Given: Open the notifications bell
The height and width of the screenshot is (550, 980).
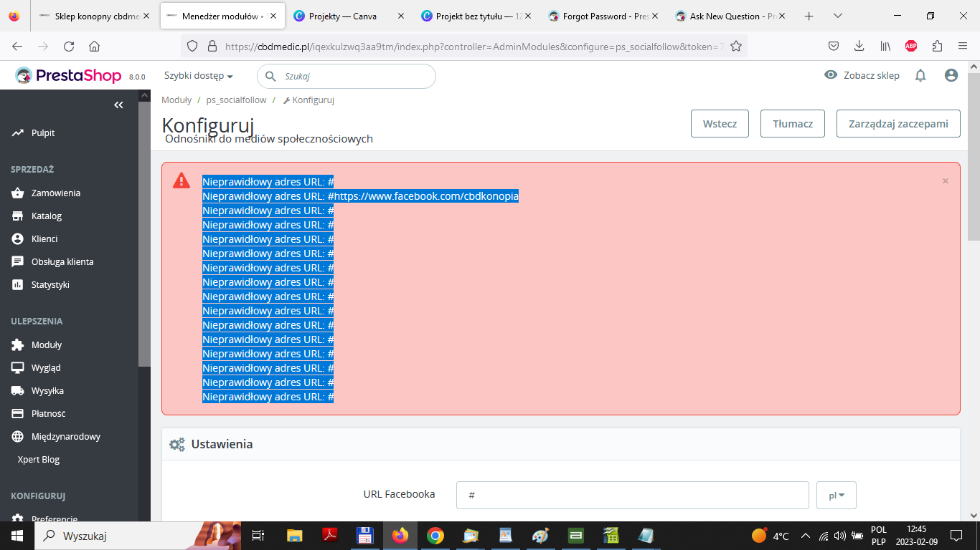Looking at the screenshot, I should pos(920,75).
